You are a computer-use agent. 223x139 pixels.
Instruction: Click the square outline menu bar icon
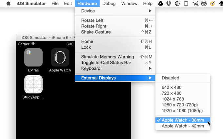[x=186, y=3]
